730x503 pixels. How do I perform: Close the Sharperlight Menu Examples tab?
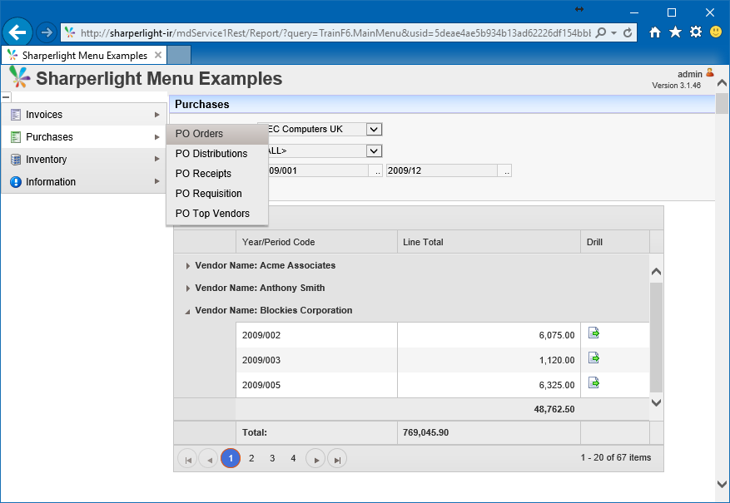(x=158, y=55)
